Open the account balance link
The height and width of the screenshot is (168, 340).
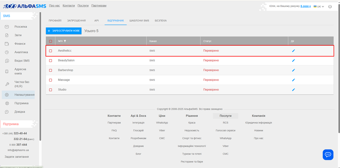click(x=305, y=6)
